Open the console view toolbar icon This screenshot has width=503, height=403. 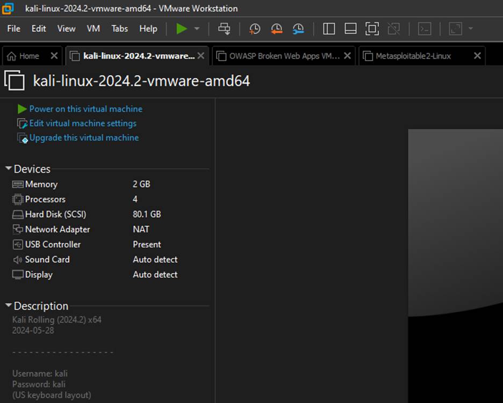pos(425,29)
